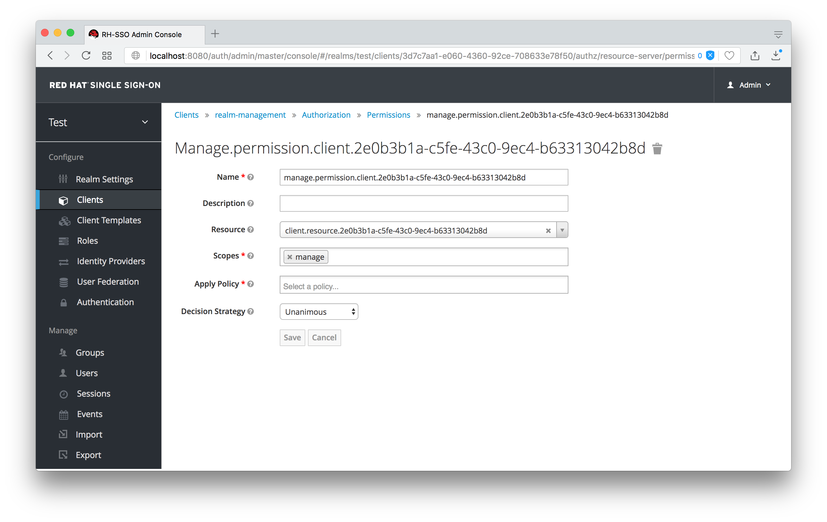Click the Clients icon in sidebar
The image size is (827, 522).
click(x=66, y=200)
